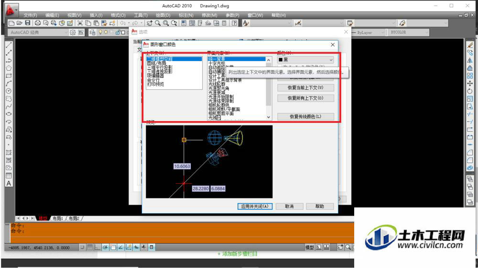Select the Move modify tool

pyautogui.click(x=470, y=83)
